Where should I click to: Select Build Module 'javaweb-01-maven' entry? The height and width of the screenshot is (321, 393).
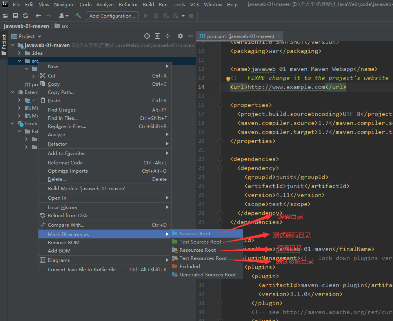click(x=105, y=189)
